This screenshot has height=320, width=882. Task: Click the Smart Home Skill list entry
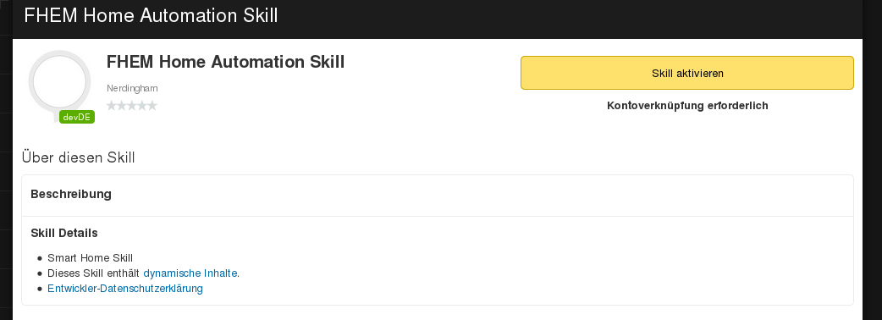coord(90,258)
